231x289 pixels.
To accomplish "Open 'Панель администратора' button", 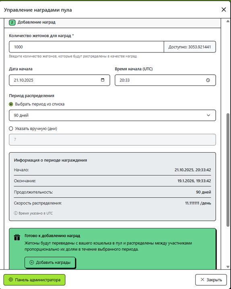I will [x=34, y=280].
